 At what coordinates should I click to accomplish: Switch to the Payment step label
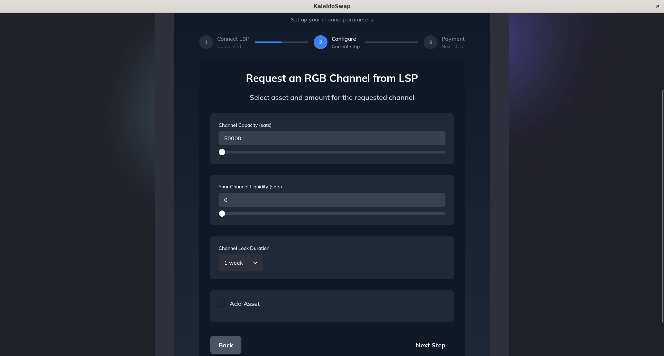click(x=453, y=39)
